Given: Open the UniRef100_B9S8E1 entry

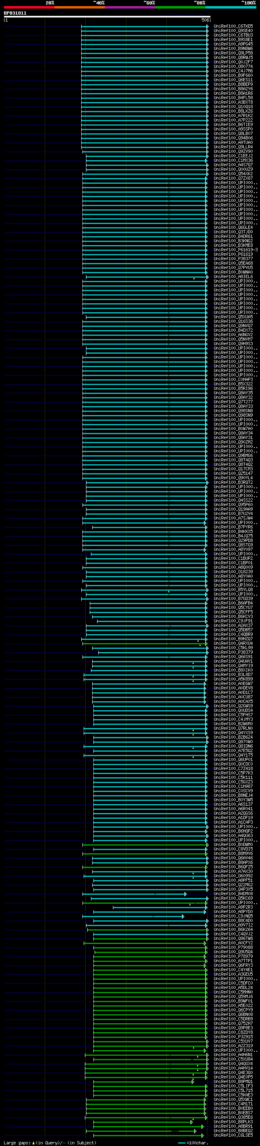Looking at the screenshot, I should pos(233,39).
